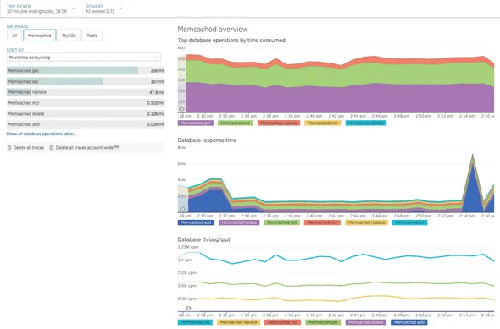Toggle Memcached replace in response time legend
This screenshot has height=329, width=500.
pos(366,222)
